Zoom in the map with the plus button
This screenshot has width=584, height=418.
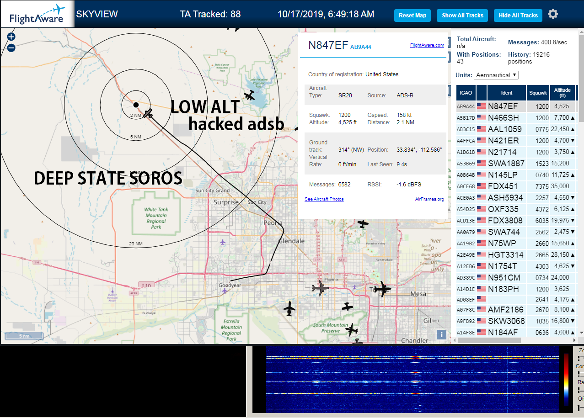pyautogui.click(x=11, y=37)
